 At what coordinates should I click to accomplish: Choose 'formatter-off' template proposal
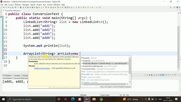pos(105,74)
